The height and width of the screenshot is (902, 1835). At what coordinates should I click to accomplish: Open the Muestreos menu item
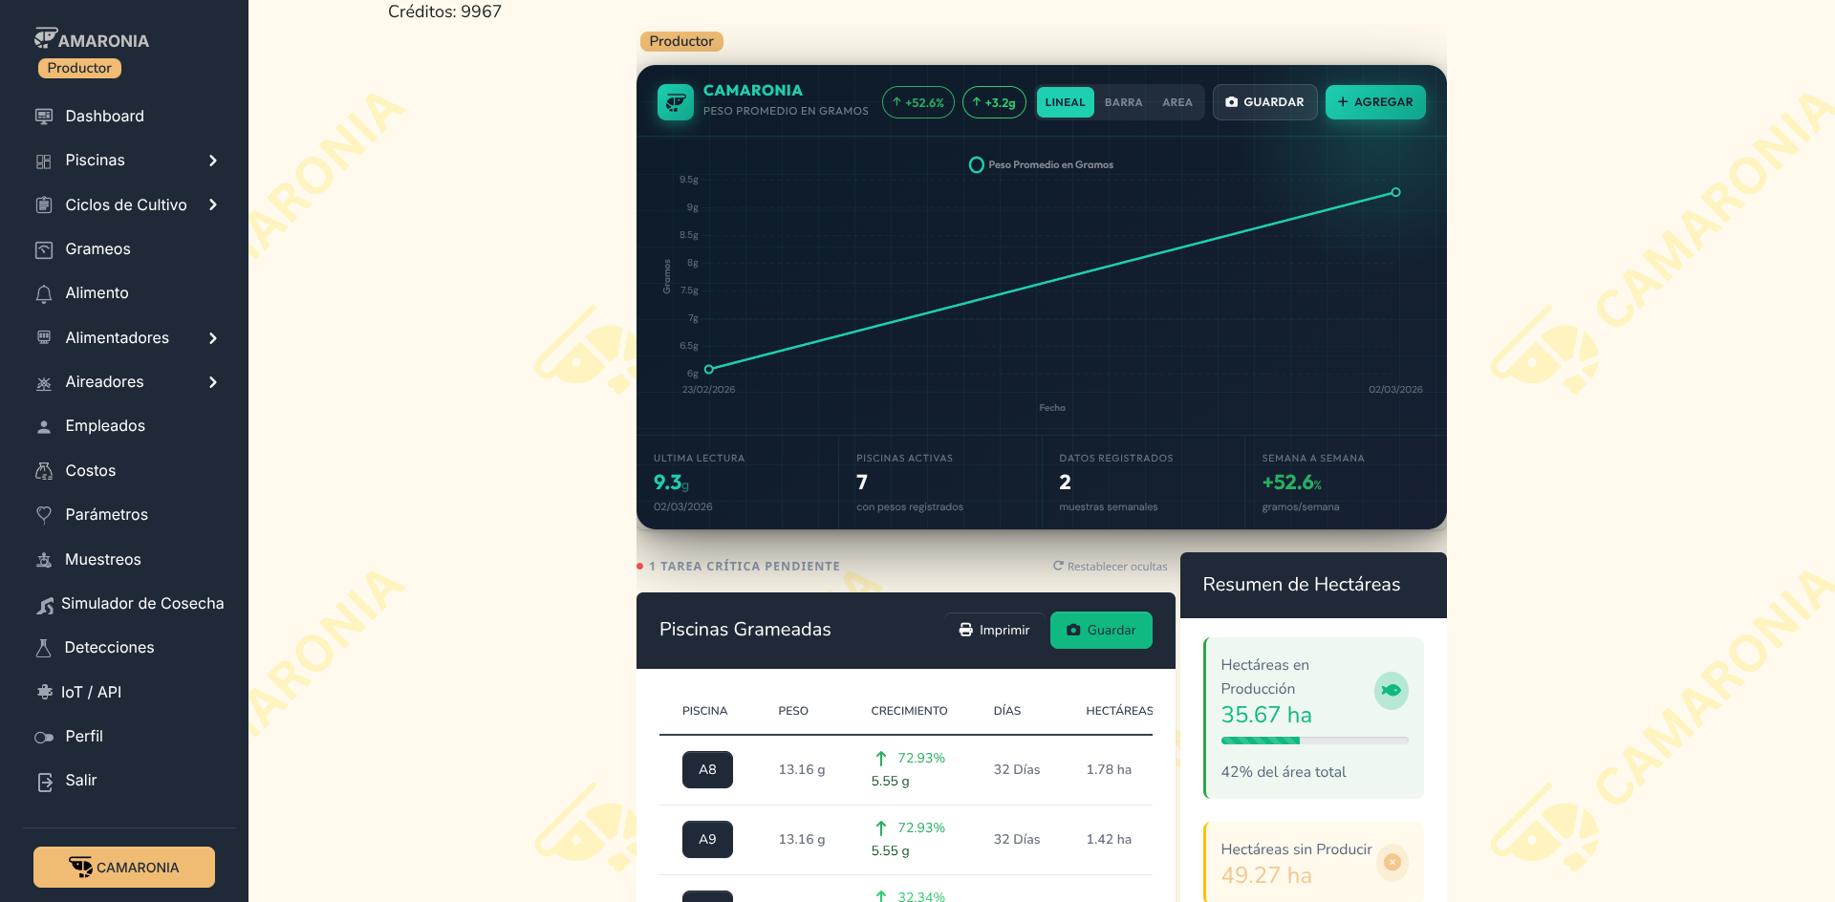click(x=102, y=560)
